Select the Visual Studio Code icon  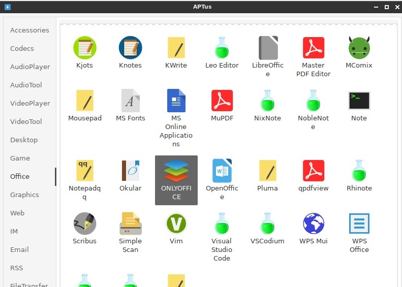pyautogui.click(x=222, y=224)
